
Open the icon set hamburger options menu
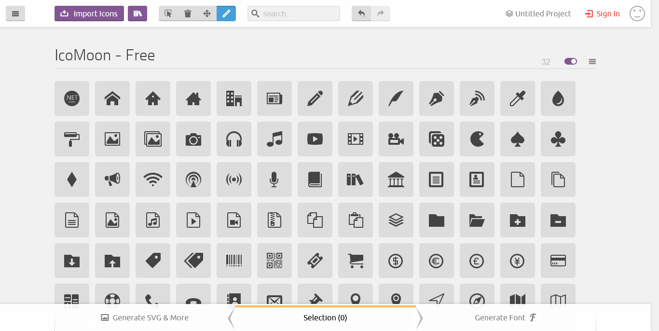point(592,61)
